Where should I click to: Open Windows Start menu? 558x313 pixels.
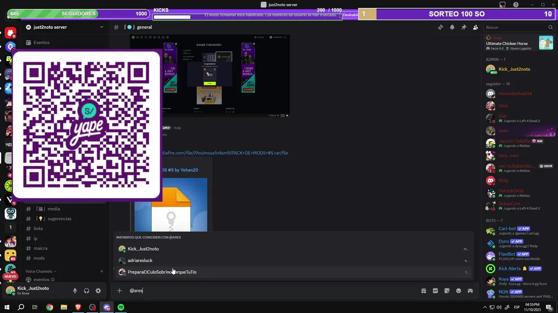(x=7, y=307)
